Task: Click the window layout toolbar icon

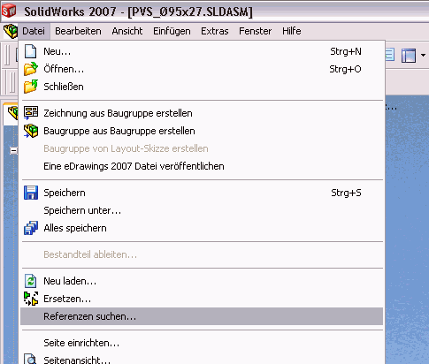Action: pyautogui.click(x=409, y=56)
